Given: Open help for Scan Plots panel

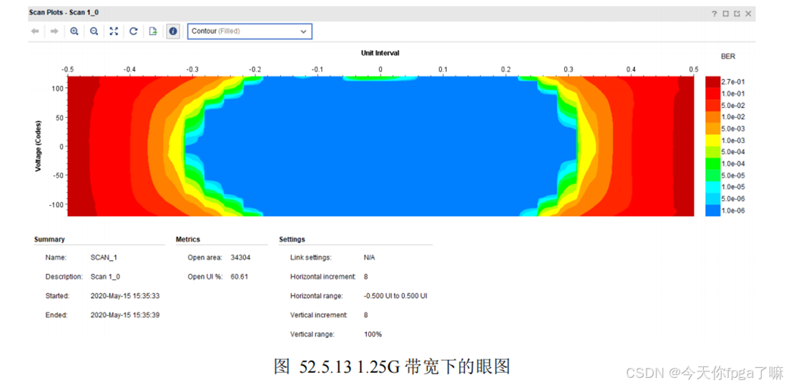Looking at the screenshot, I should click(x=714, y=14).
